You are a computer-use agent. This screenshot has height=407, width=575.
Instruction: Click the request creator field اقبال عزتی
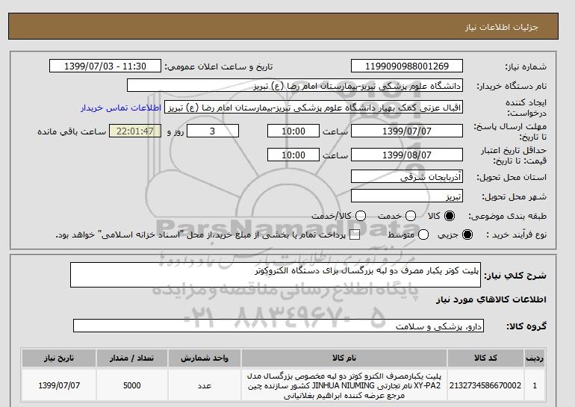(314, 107)
